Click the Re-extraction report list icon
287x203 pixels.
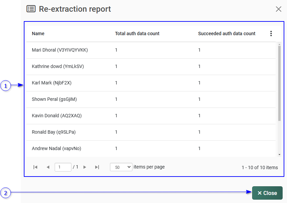tap(31, 9)
